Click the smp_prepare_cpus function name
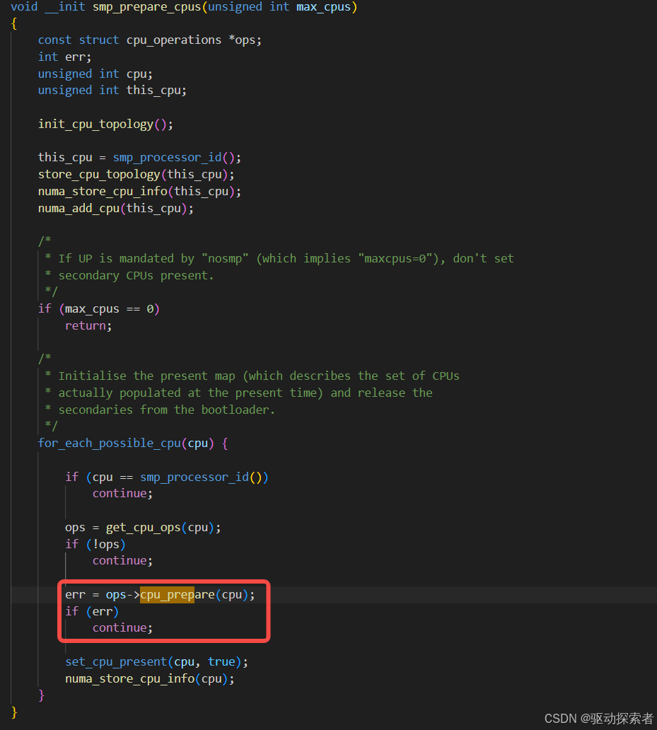Viewport: 657px width, 730px height. pos(146,7)
